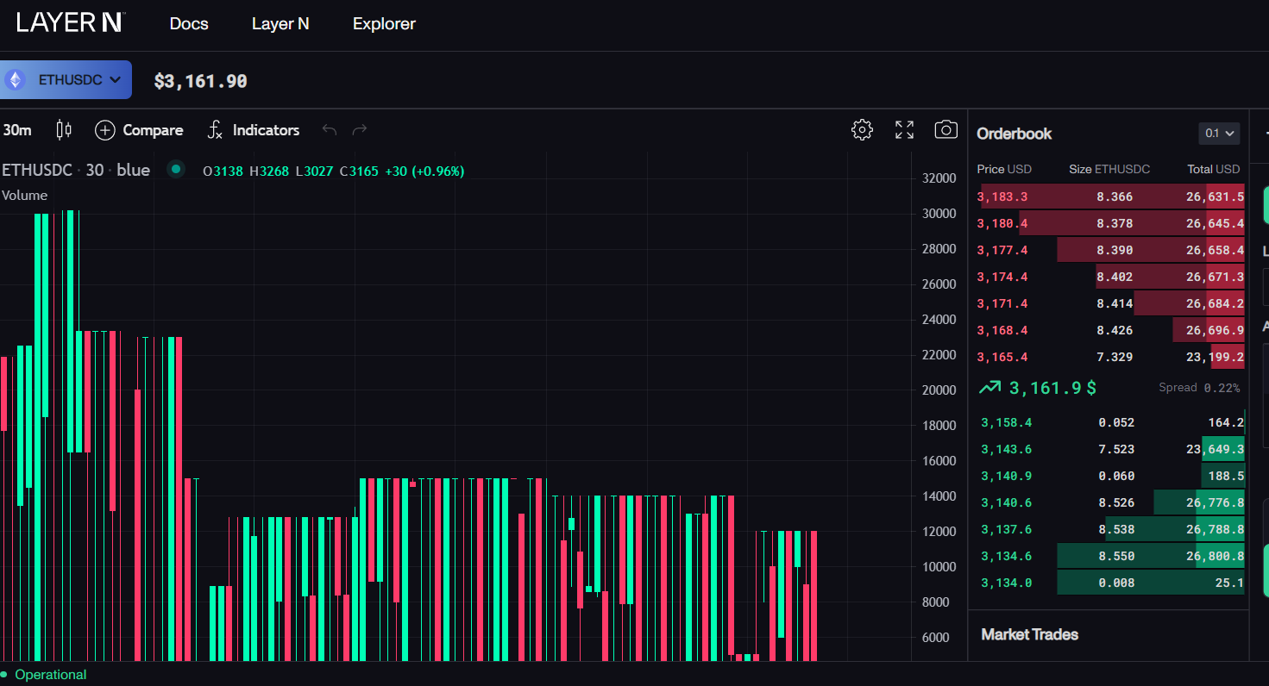1269x686 pixels.
Task: Click the ETHUSDC · 30 · blue chart title
Action: coord(76,171)
